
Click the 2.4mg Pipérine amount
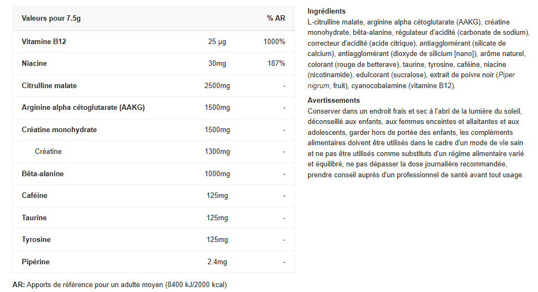click(x=217, y=262)
